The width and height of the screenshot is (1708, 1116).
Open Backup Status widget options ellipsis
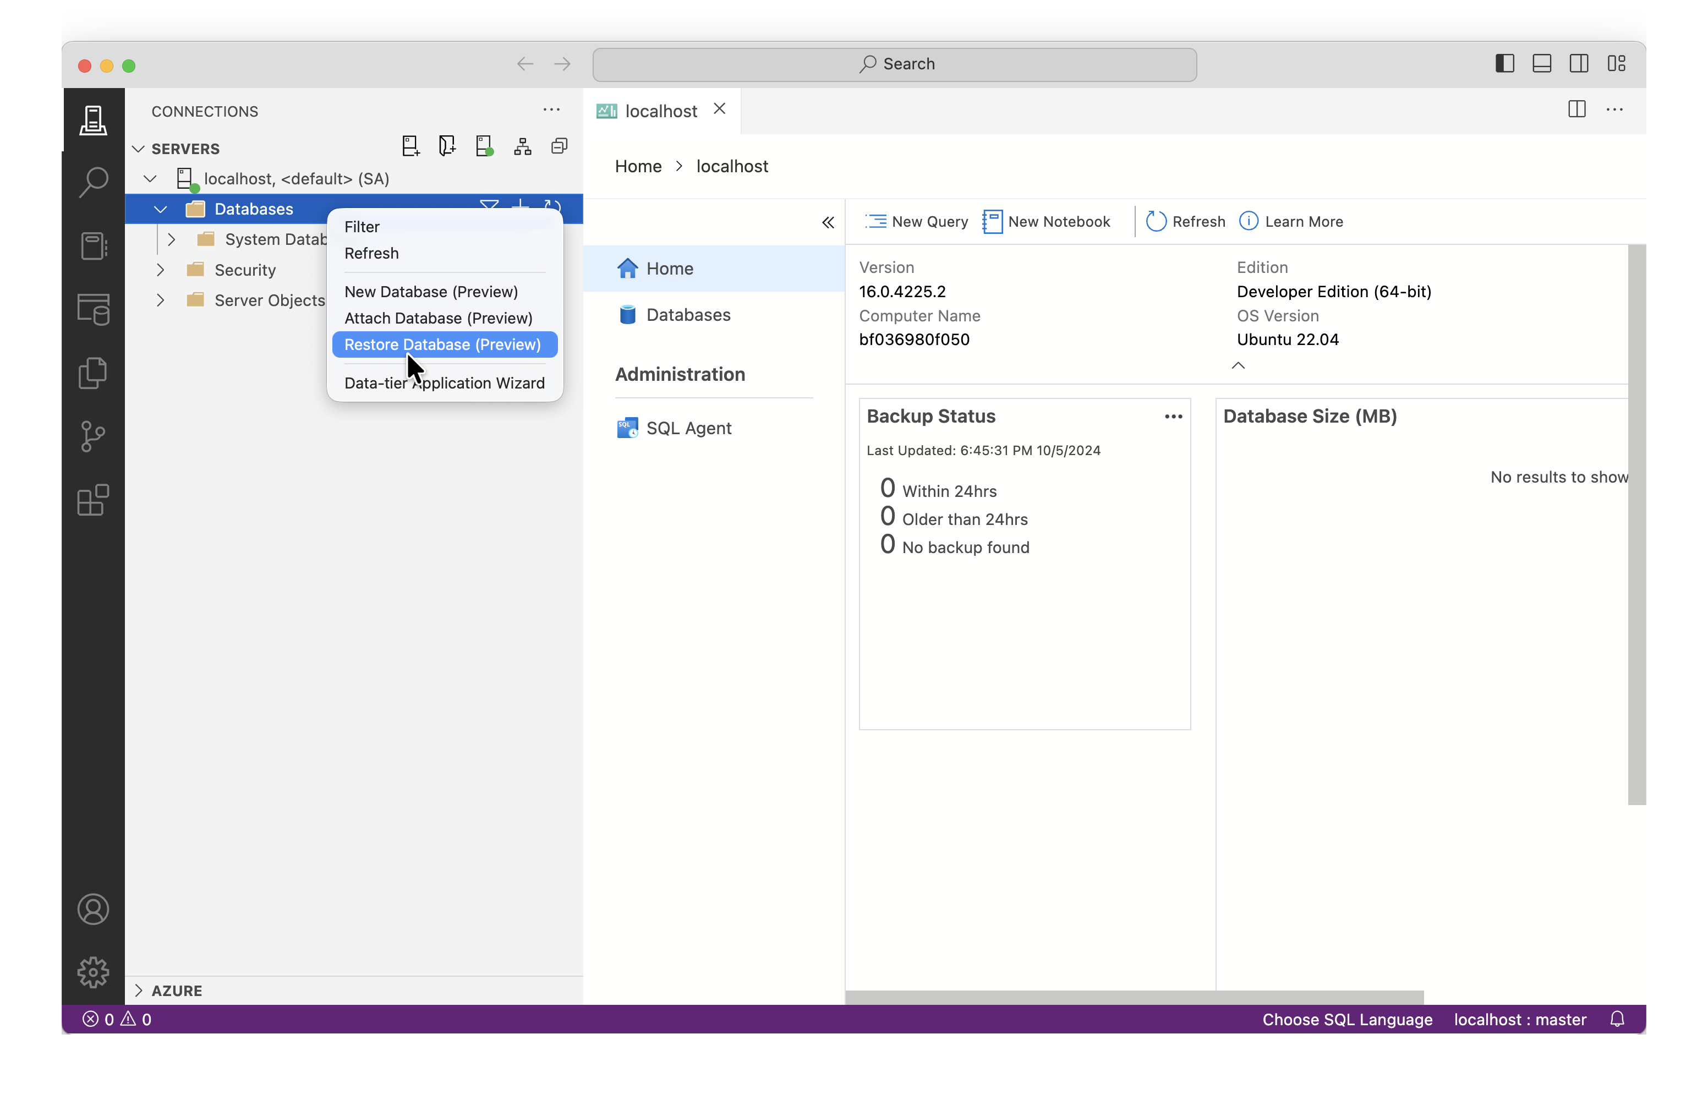click(1173, 416)
